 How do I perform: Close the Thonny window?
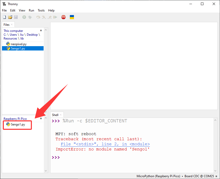point(214,4)
